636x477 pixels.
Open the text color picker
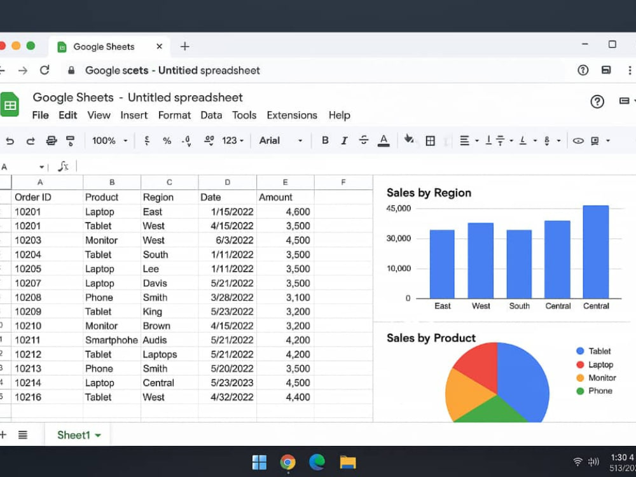point(384,141)
